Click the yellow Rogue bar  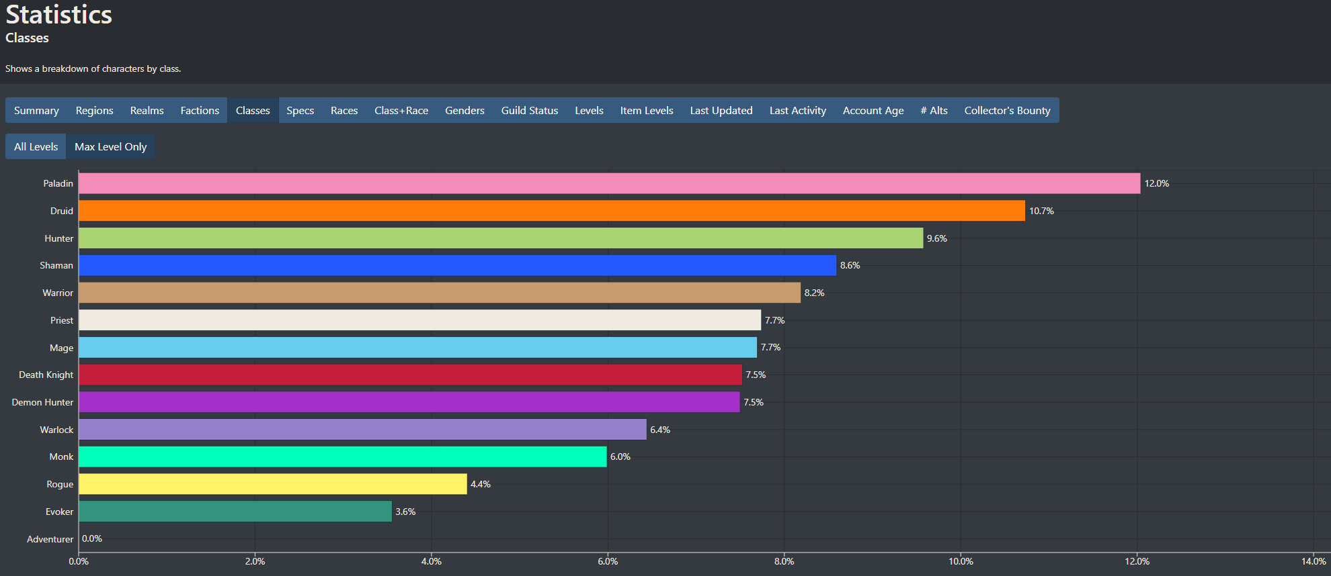click(272, 484)
